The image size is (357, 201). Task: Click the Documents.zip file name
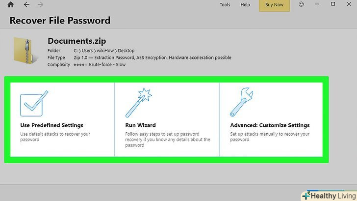[x=76, y=41]
